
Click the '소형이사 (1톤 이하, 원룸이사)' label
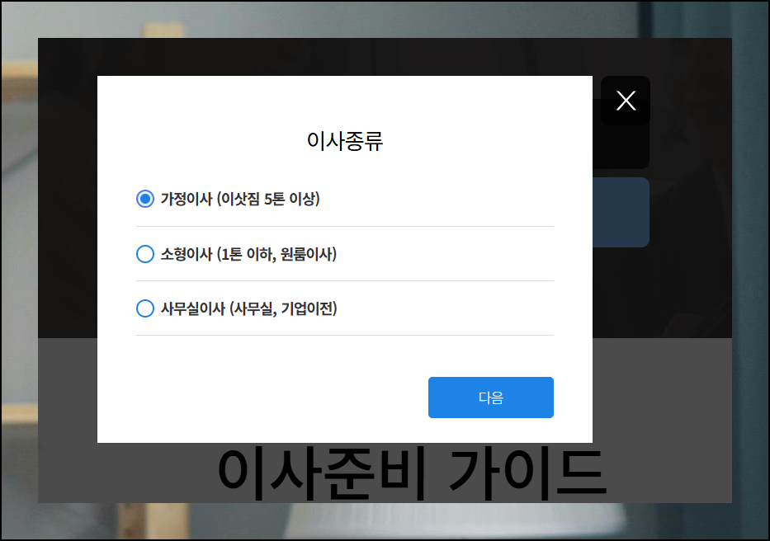(x=248, y=254)
